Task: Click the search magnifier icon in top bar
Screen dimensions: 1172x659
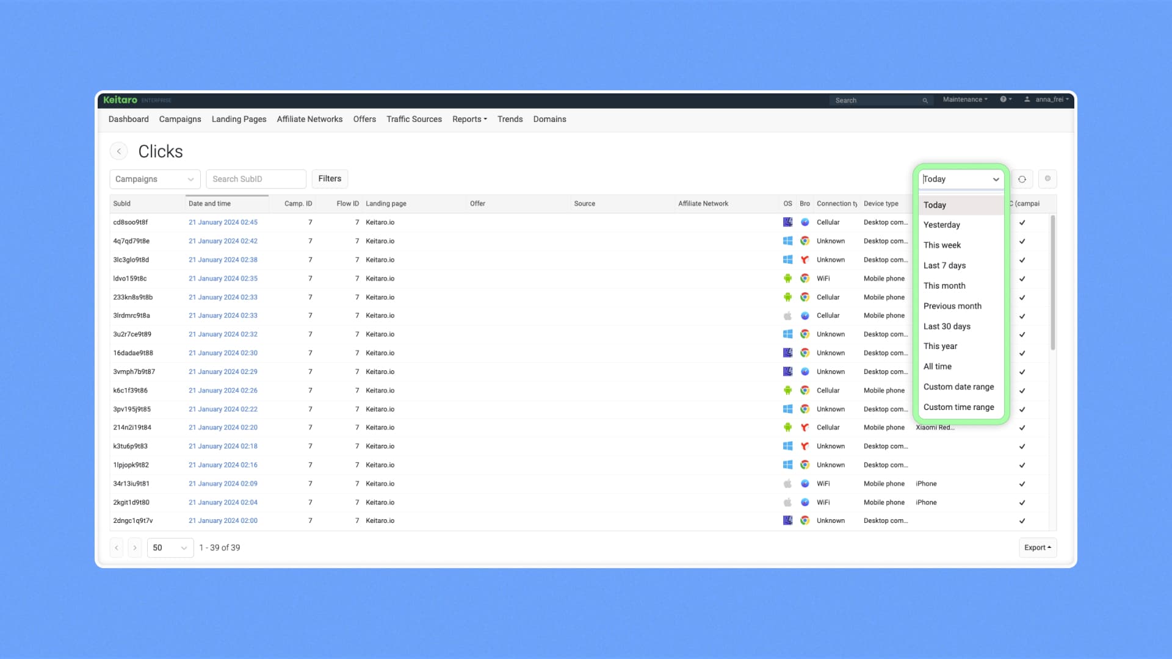Action: point(925,100)
